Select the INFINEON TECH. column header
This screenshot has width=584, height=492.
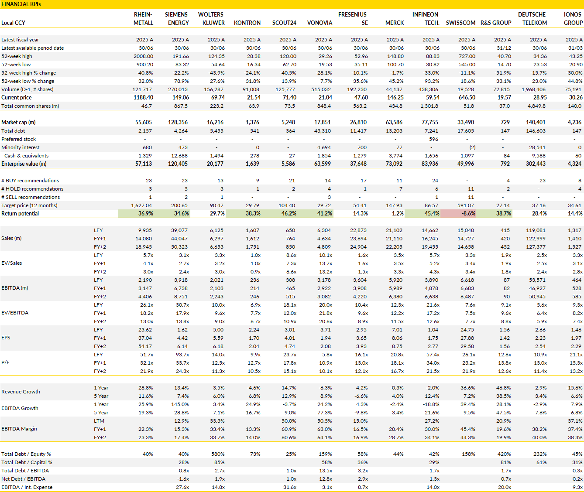coord(426,19)
